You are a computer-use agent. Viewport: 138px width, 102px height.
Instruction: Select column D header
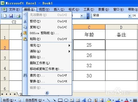click(x=121, y=27)
